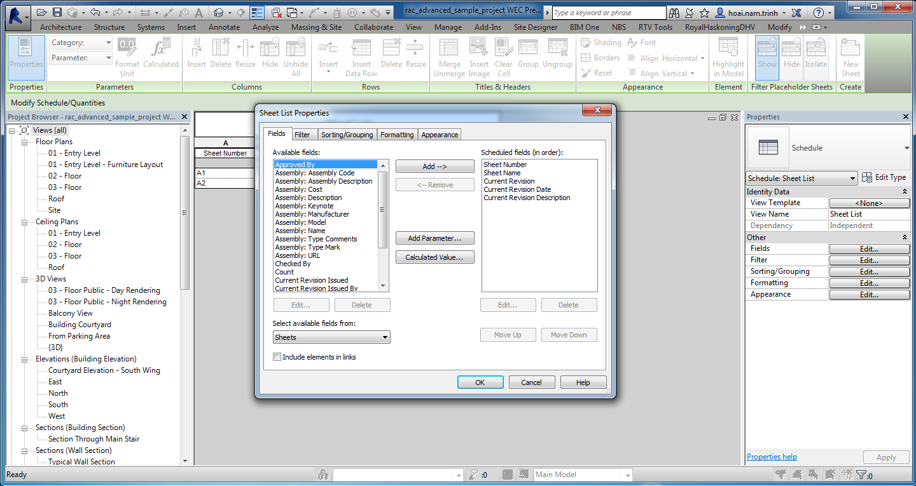Switch to the Sorting/Grouping tab
The height and width of the screenshot is (486, 916).
[347, 134]
